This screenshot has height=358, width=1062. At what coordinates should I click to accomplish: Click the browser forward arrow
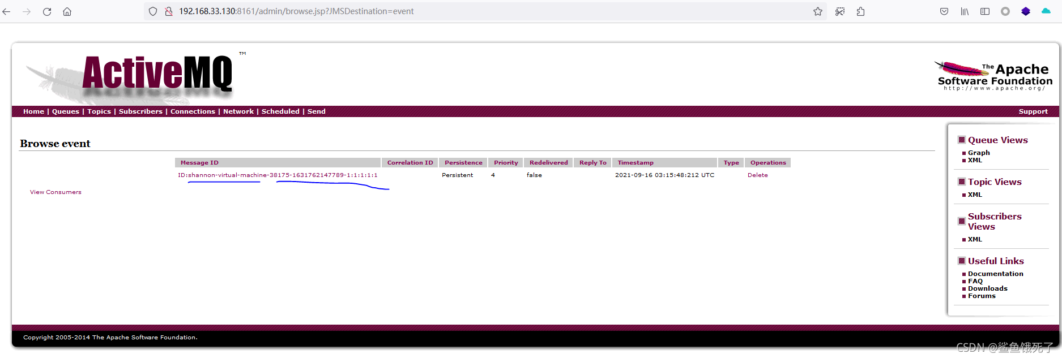pyautogui.click(x=27, y=11)
